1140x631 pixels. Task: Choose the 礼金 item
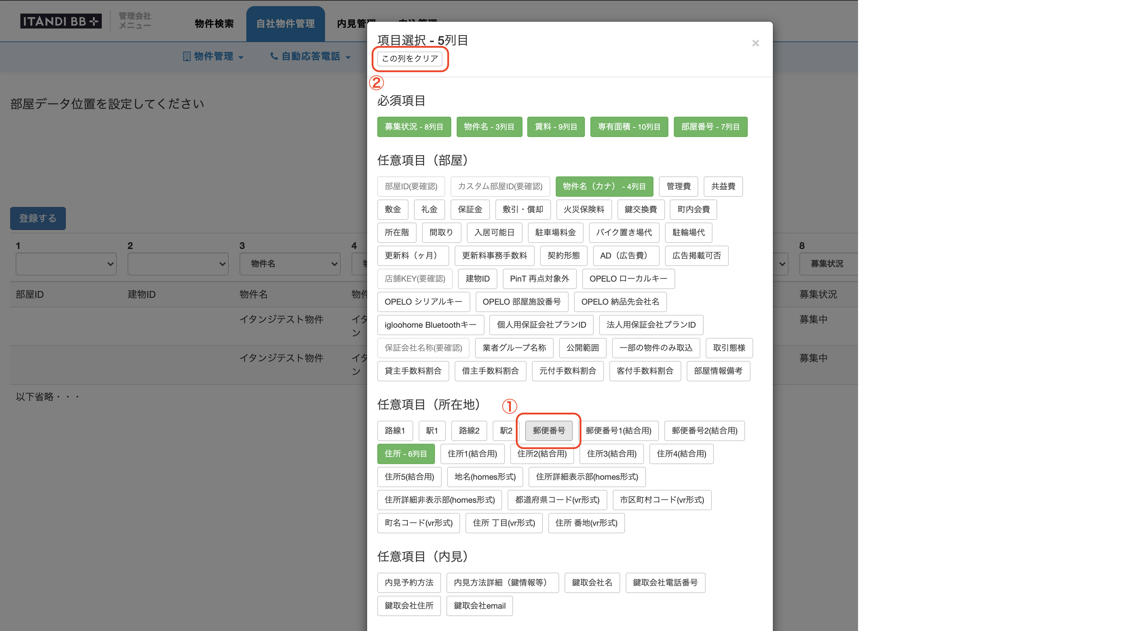429,209
